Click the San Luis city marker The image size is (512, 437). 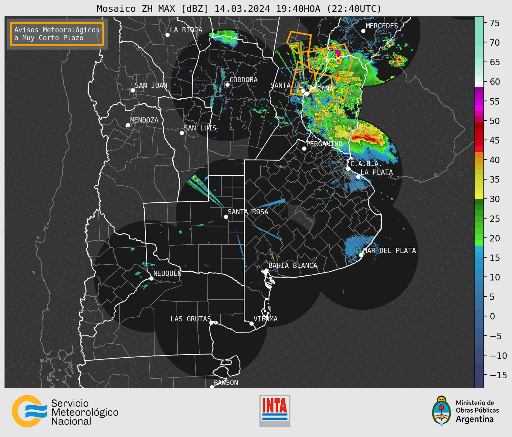pos(182,133)
